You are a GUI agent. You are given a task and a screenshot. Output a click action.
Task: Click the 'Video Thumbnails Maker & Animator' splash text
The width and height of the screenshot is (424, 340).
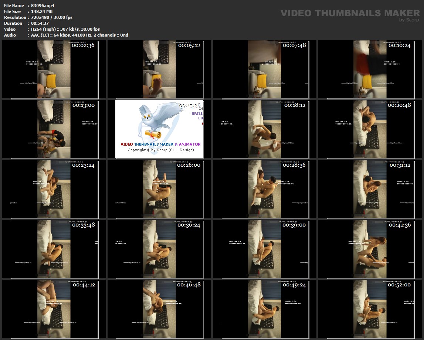point(160,144)
